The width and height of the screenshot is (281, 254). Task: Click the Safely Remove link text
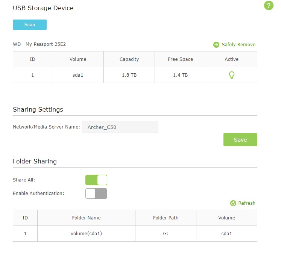pos(238,45)
